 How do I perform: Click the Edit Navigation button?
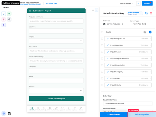[x=142, y=115]
